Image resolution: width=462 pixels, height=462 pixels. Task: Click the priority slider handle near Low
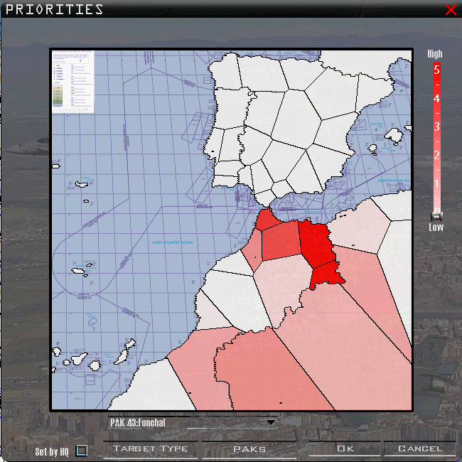pyautogui.click(x=436, y=215)
